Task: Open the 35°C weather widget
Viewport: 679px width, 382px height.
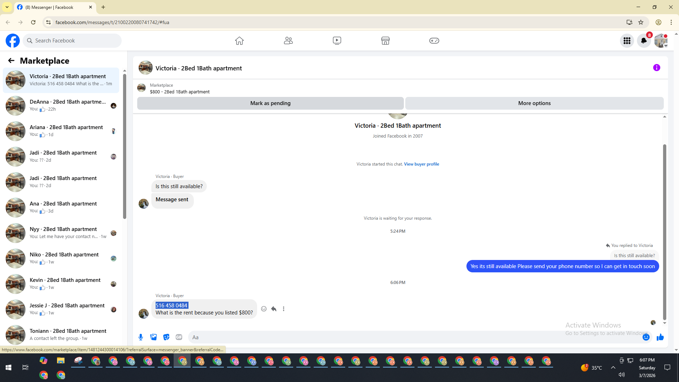Action: click(x=591, y=368)
